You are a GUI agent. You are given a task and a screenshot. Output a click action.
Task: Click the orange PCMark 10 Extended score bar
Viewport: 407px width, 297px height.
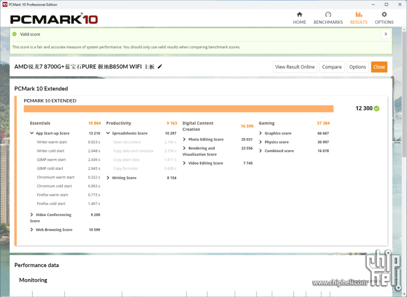[x=179, y=109]
